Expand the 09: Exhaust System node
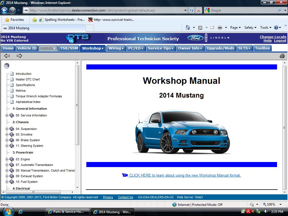The width and height of the screenshot is (288, 216). tap(7, 176)
